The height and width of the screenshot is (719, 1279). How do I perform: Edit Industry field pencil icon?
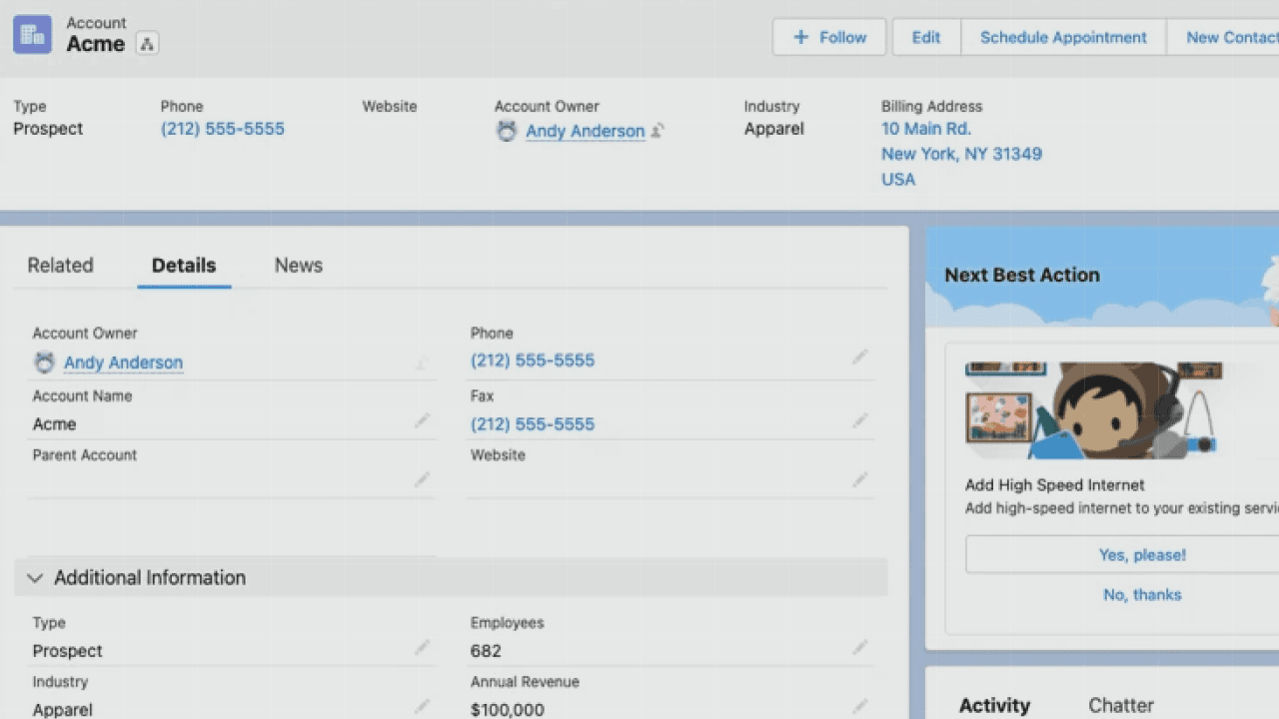(x=422, y=707)
